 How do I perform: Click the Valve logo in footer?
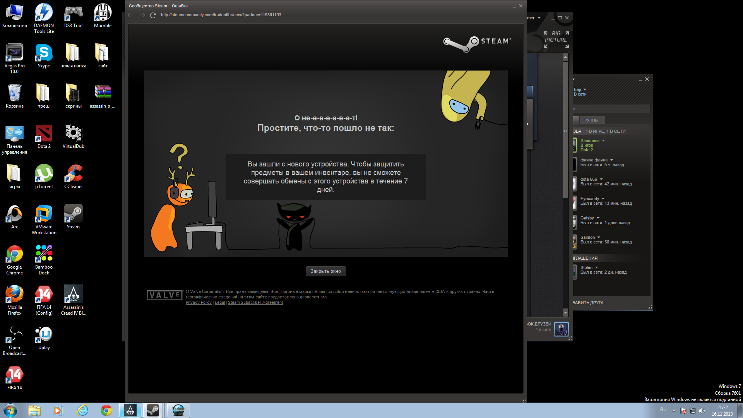[165, 295]
